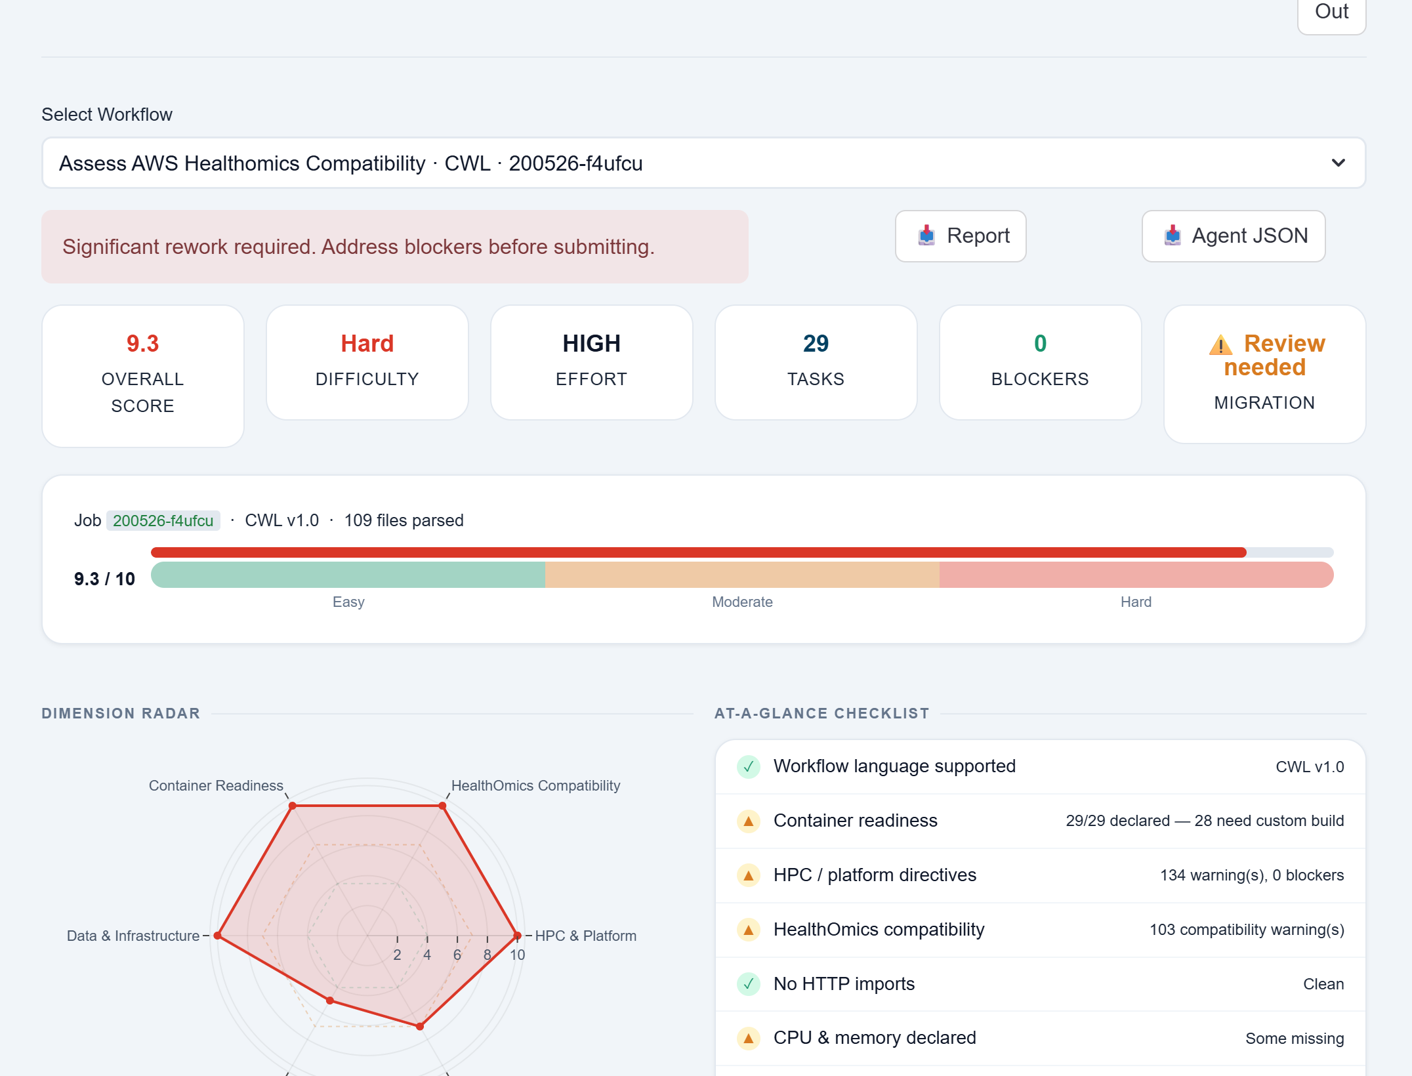Click the 28 need custom build detail
The image size is (1412, 1076).
1269,821
